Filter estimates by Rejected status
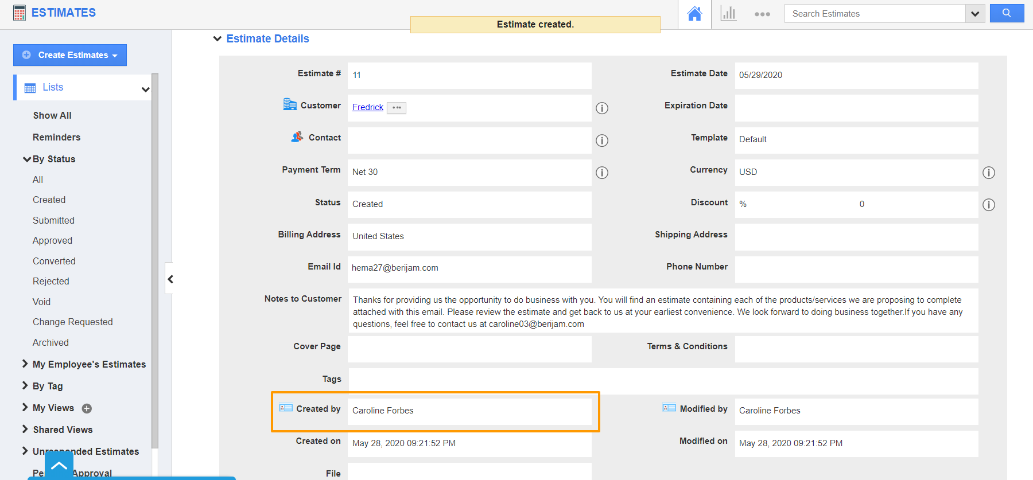Image resolution: width=1033 pixels, height=480 pixels. (51, 281)
